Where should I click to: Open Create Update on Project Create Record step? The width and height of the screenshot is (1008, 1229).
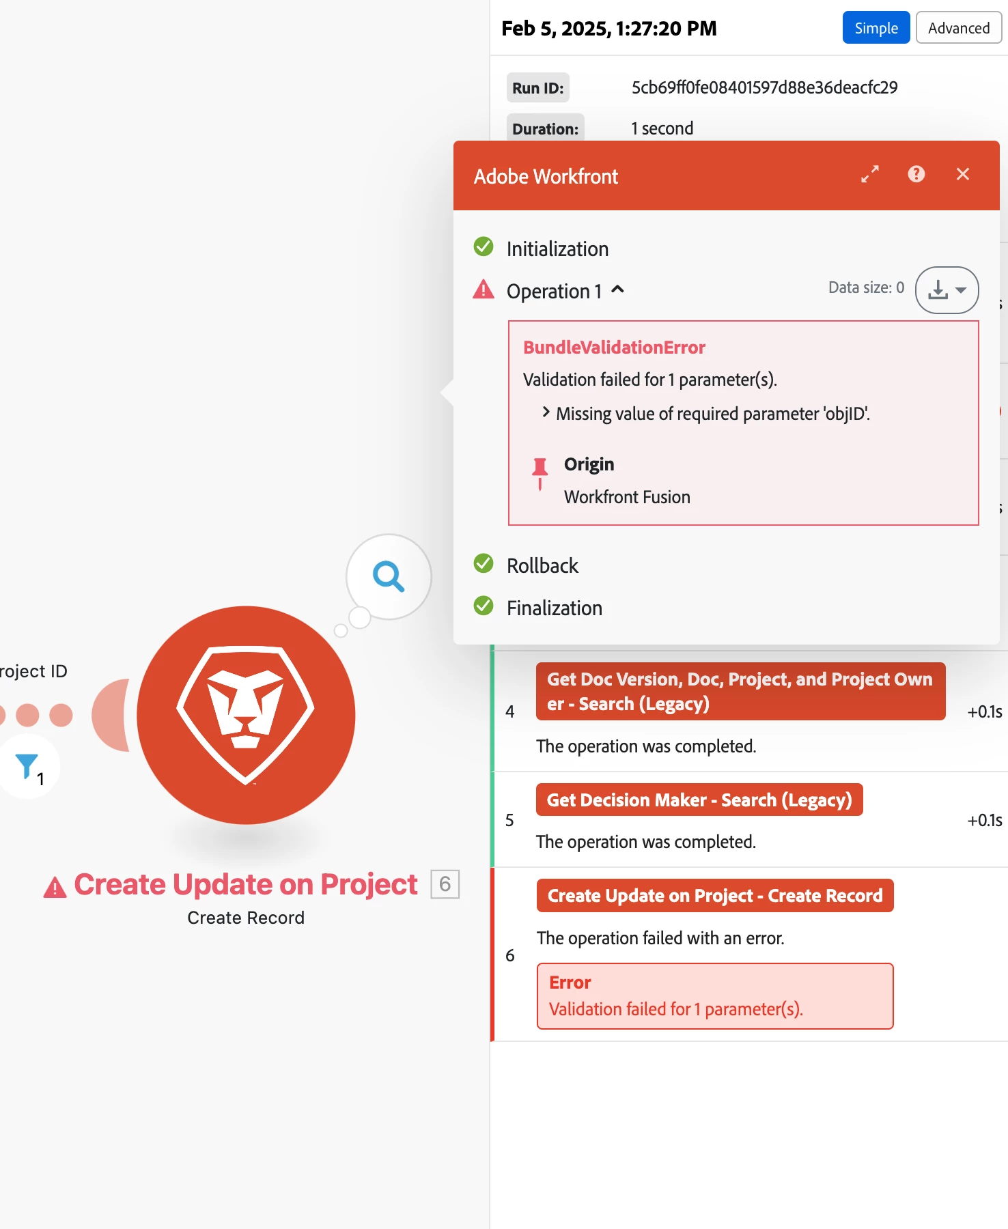pos(715,895)
